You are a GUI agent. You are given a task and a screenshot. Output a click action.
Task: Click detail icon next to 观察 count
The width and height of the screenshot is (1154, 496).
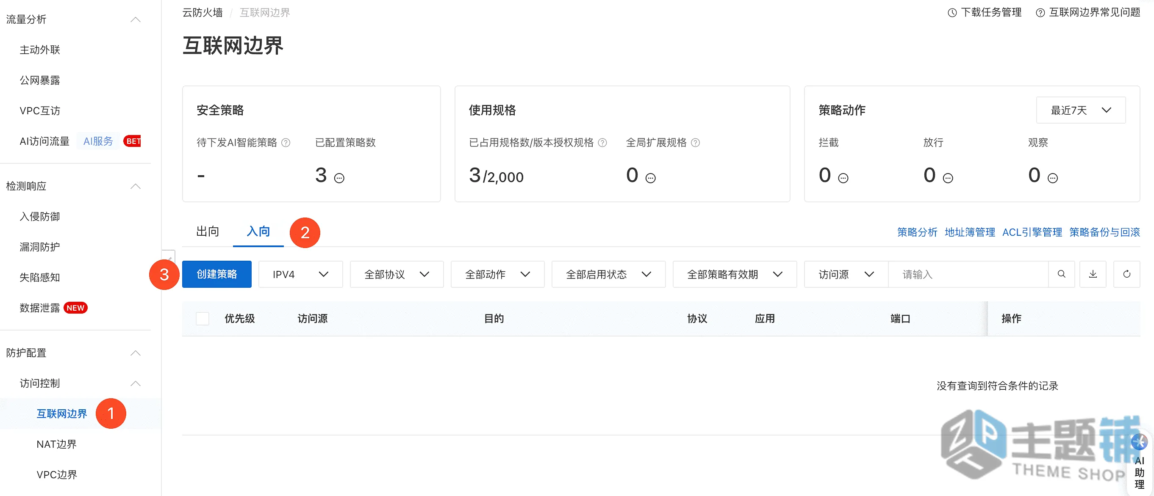1053,178
